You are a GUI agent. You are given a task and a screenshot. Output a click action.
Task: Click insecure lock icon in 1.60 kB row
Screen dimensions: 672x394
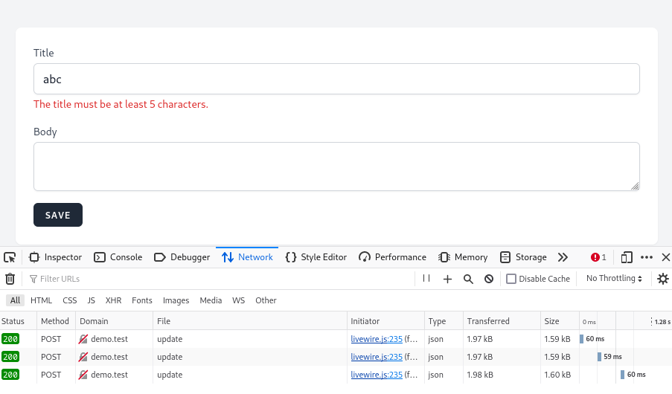(x=83, y=375)
